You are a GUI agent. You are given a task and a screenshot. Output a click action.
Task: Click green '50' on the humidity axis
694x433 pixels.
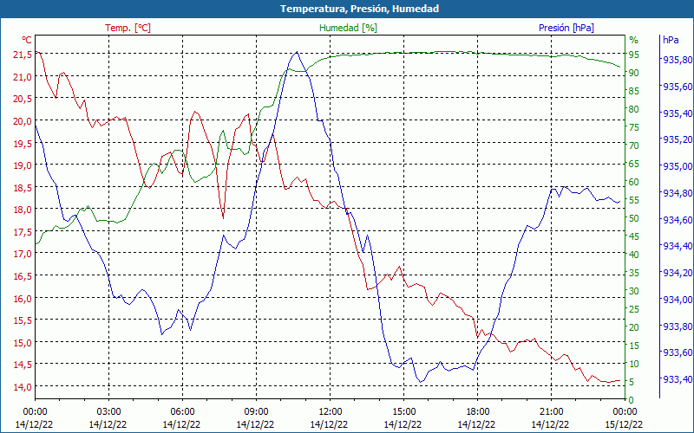(x=634, y=218)
